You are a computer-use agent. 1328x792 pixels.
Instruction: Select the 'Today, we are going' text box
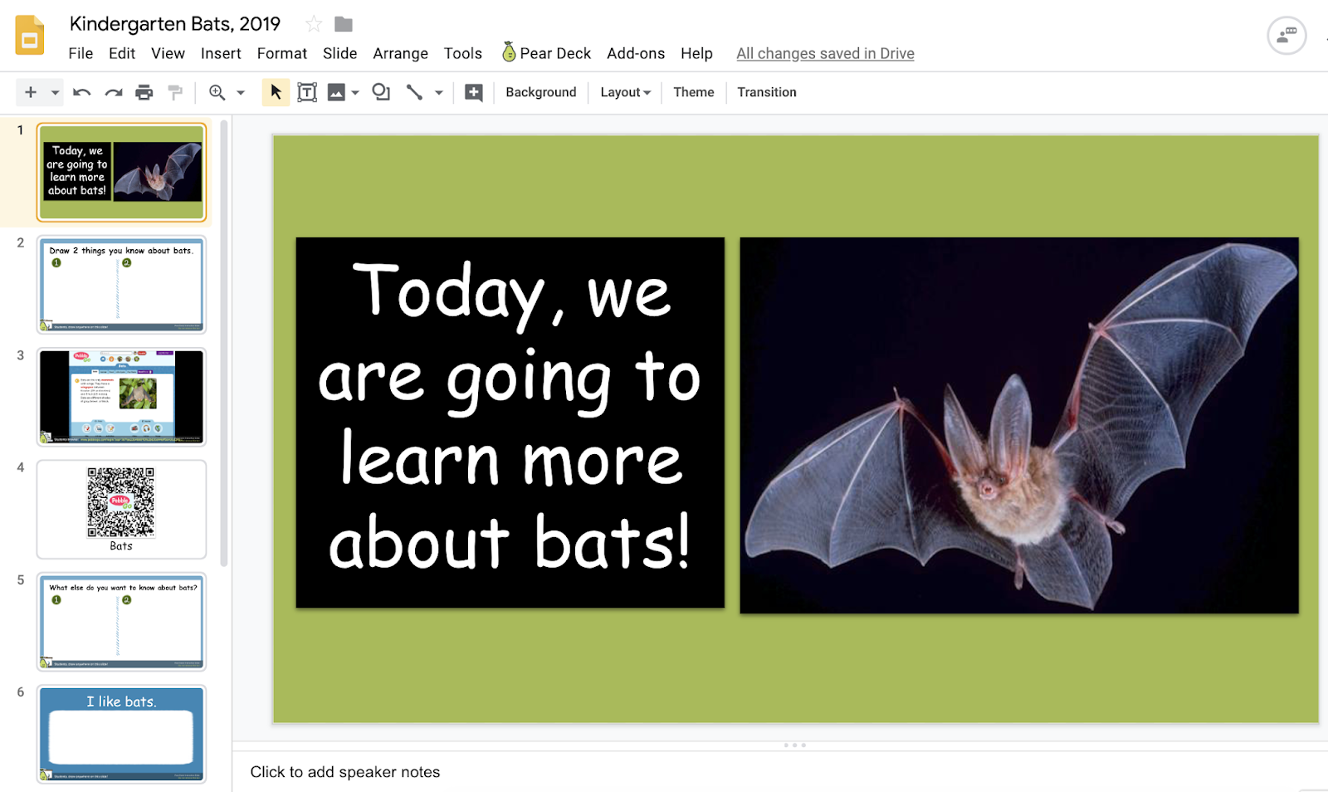click(x=510, y=423)
